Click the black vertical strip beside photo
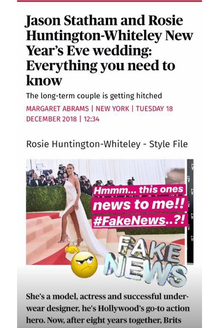Screen dimensions: 218x328 pos(190,211)
